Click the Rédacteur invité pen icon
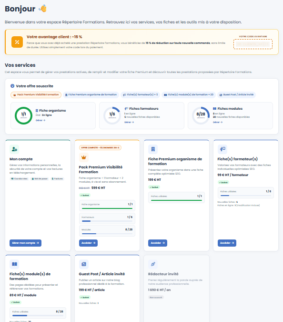This screenshot has height=322, width=283. [x=153, y=264]
